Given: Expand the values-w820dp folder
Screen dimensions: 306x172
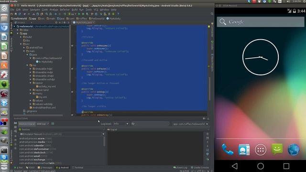Looking at the screenshot, I should (x=31, y=104).
